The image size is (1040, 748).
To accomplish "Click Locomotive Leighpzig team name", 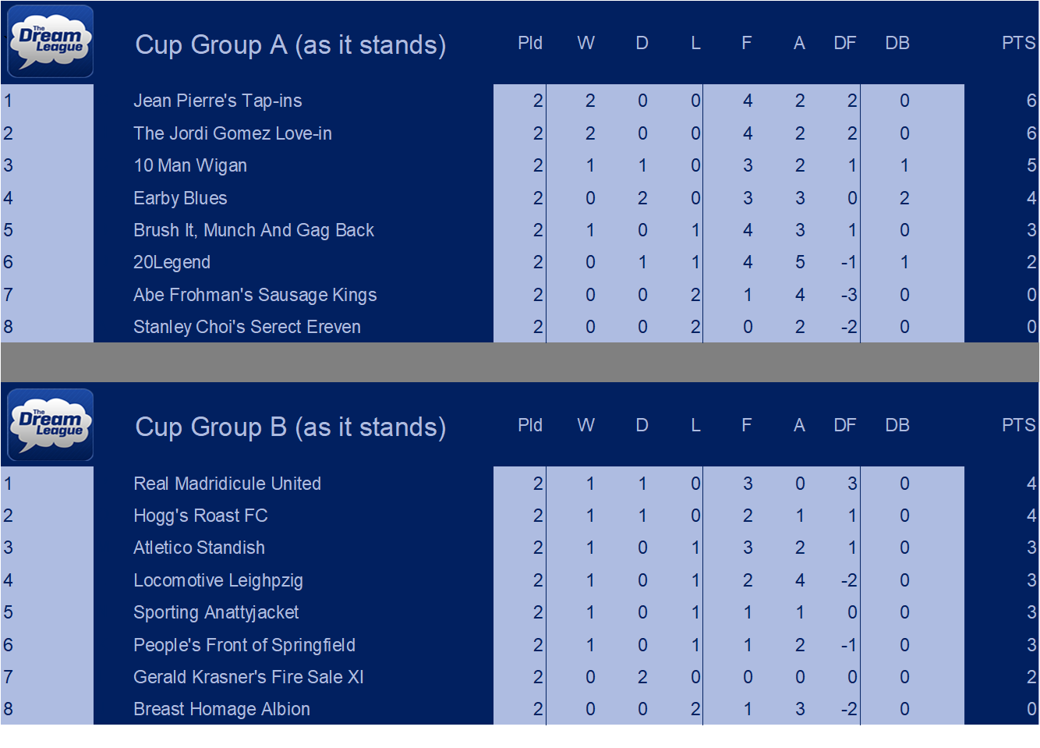I will [218, 580].
